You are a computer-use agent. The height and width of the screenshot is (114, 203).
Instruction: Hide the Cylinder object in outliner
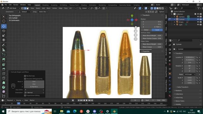198,19
